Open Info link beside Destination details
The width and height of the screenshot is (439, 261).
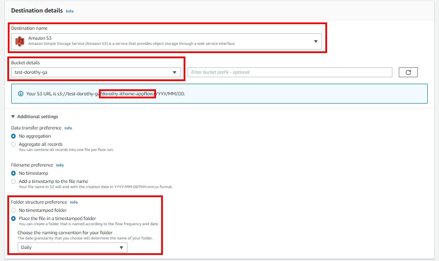pos(70,11)
